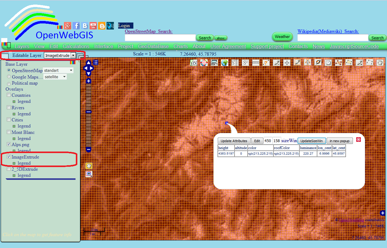Open the Editable Layer dropdown
Viewport: 387px width, 248px height.
(x=60, y=55)
